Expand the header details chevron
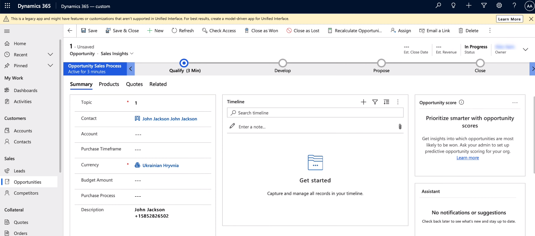Viewport: 535px width, 236px height. (x=525, y=50)
